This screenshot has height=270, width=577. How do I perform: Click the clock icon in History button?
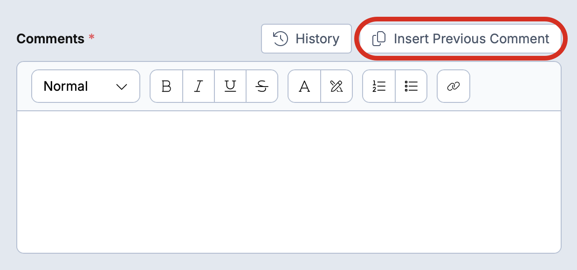click(280, 39)
